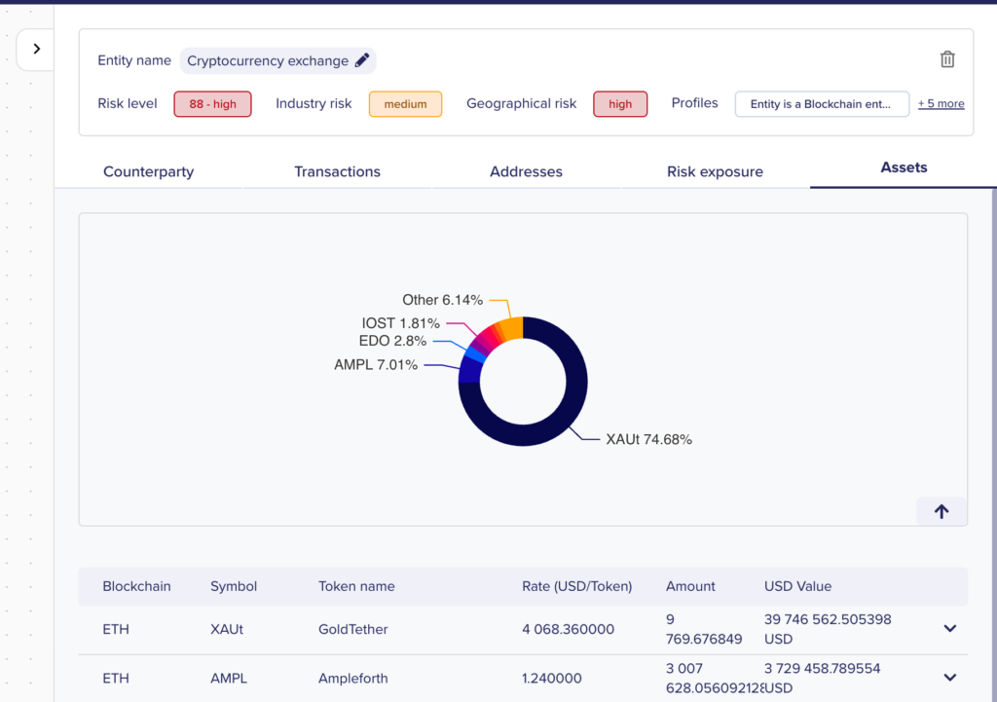Expand the XAUt GoldTether row
Image resolution: width=997 pixels, height=702 pixels.
tap(950, 628)
